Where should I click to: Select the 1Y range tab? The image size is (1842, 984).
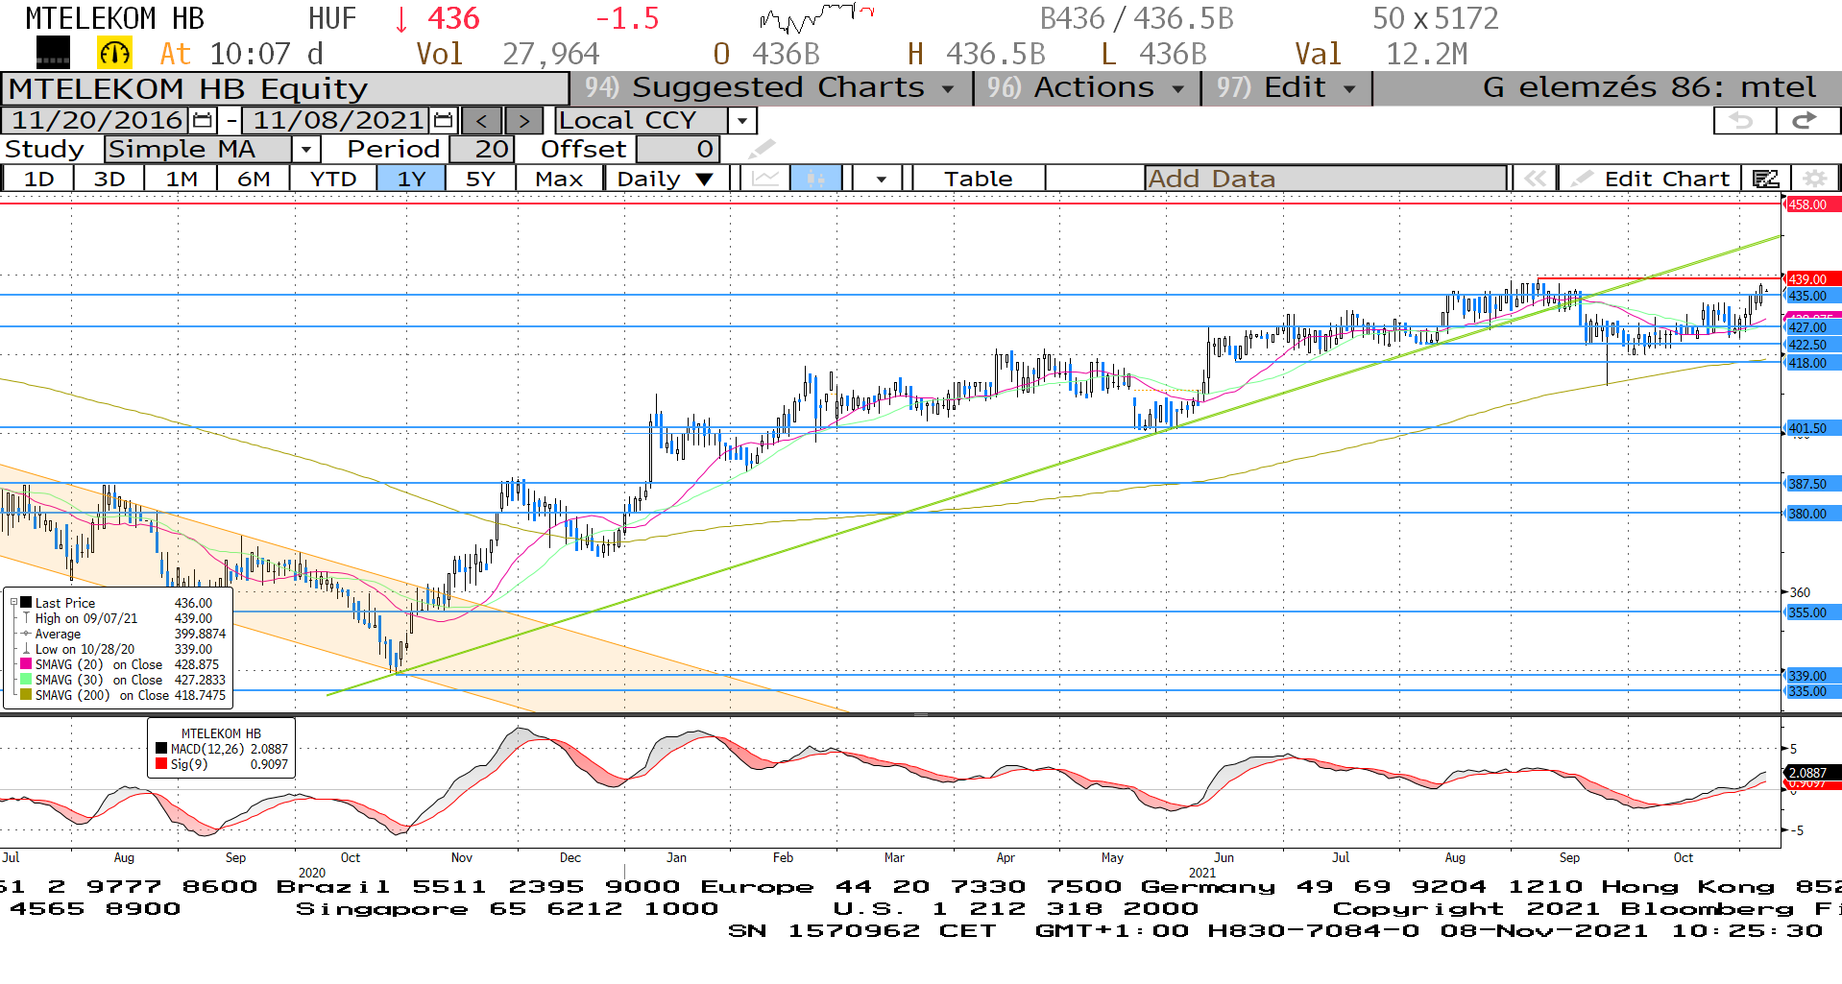411,179
